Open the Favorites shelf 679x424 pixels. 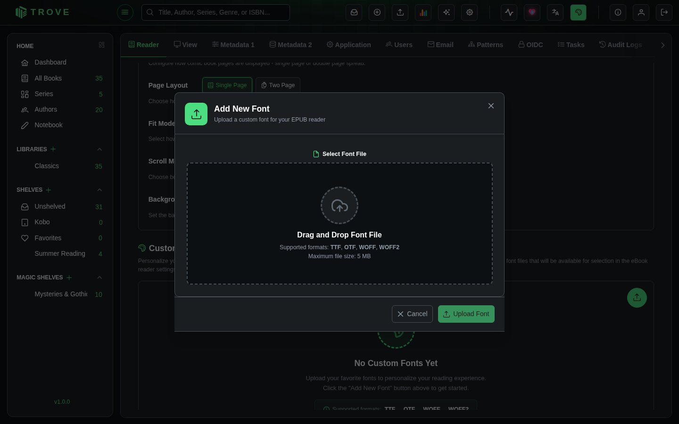[x=60, y=238]
